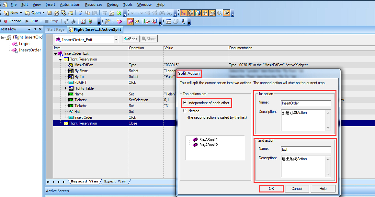Click the 1st action Name field
The width and height of the screenshot is (375, 197).
[306, 103]
